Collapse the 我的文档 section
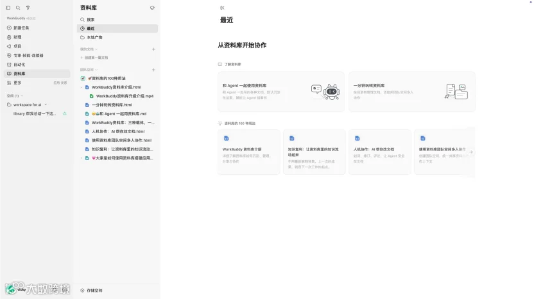 (x=96, y=49)
